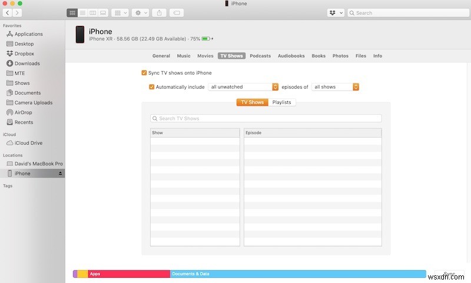Click the yellow storage bar segment
This screenshot has height=283, width=471.
point(82,274)
